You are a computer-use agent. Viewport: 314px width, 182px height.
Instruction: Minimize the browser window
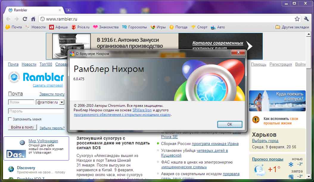[x=287, y=3]
